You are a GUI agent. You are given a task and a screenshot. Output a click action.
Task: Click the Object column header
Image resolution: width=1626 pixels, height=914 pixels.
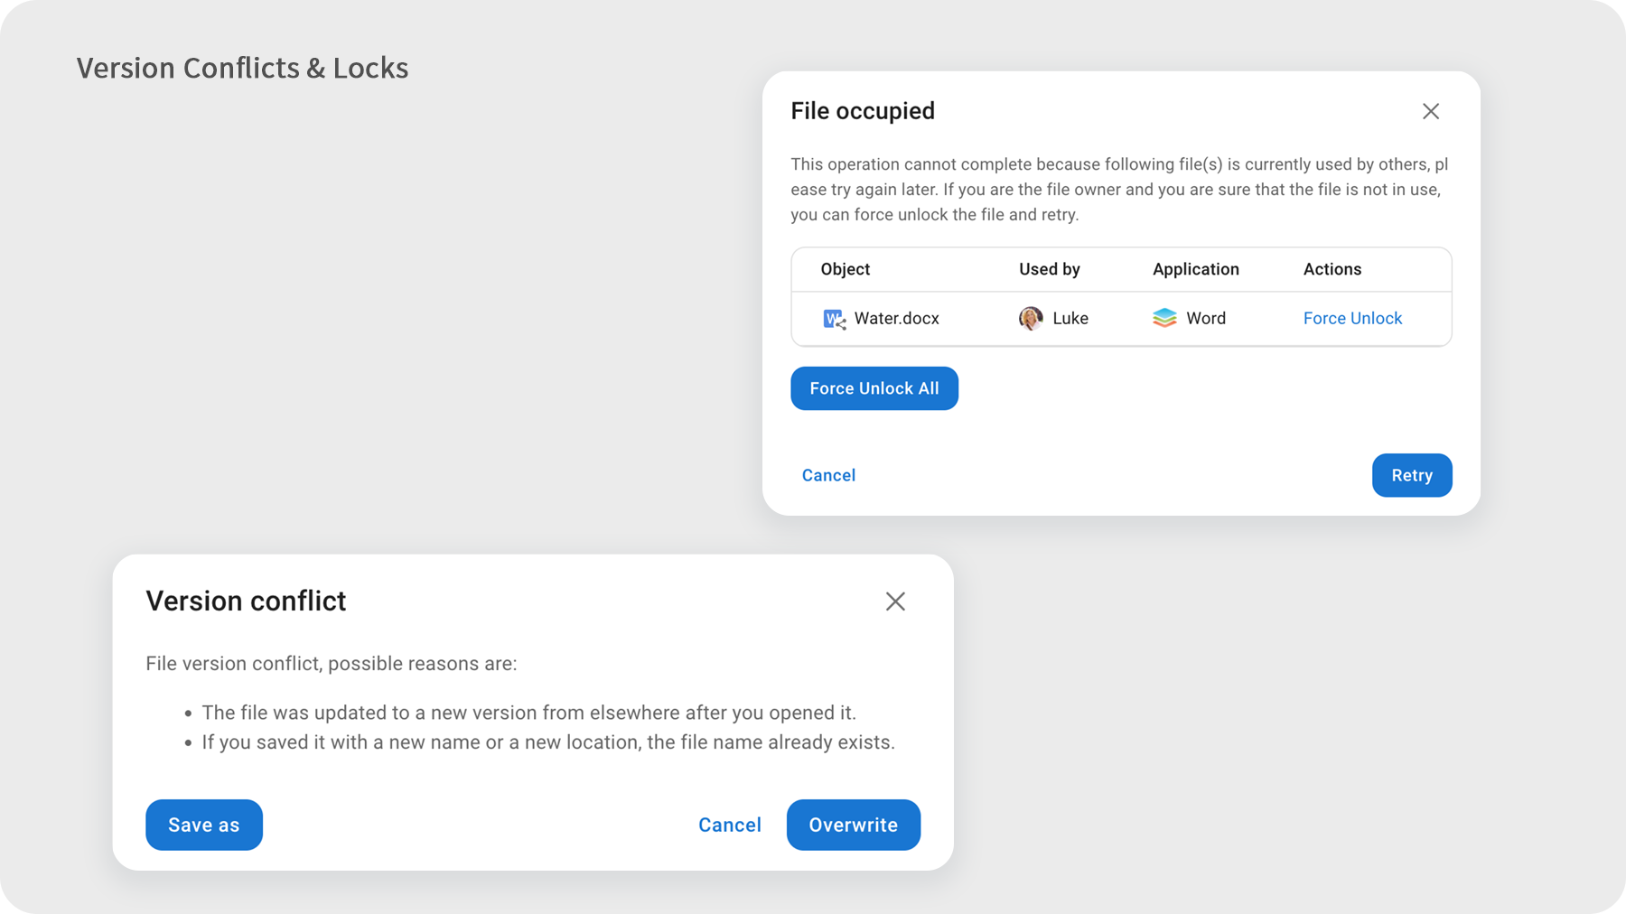[846, 269]
